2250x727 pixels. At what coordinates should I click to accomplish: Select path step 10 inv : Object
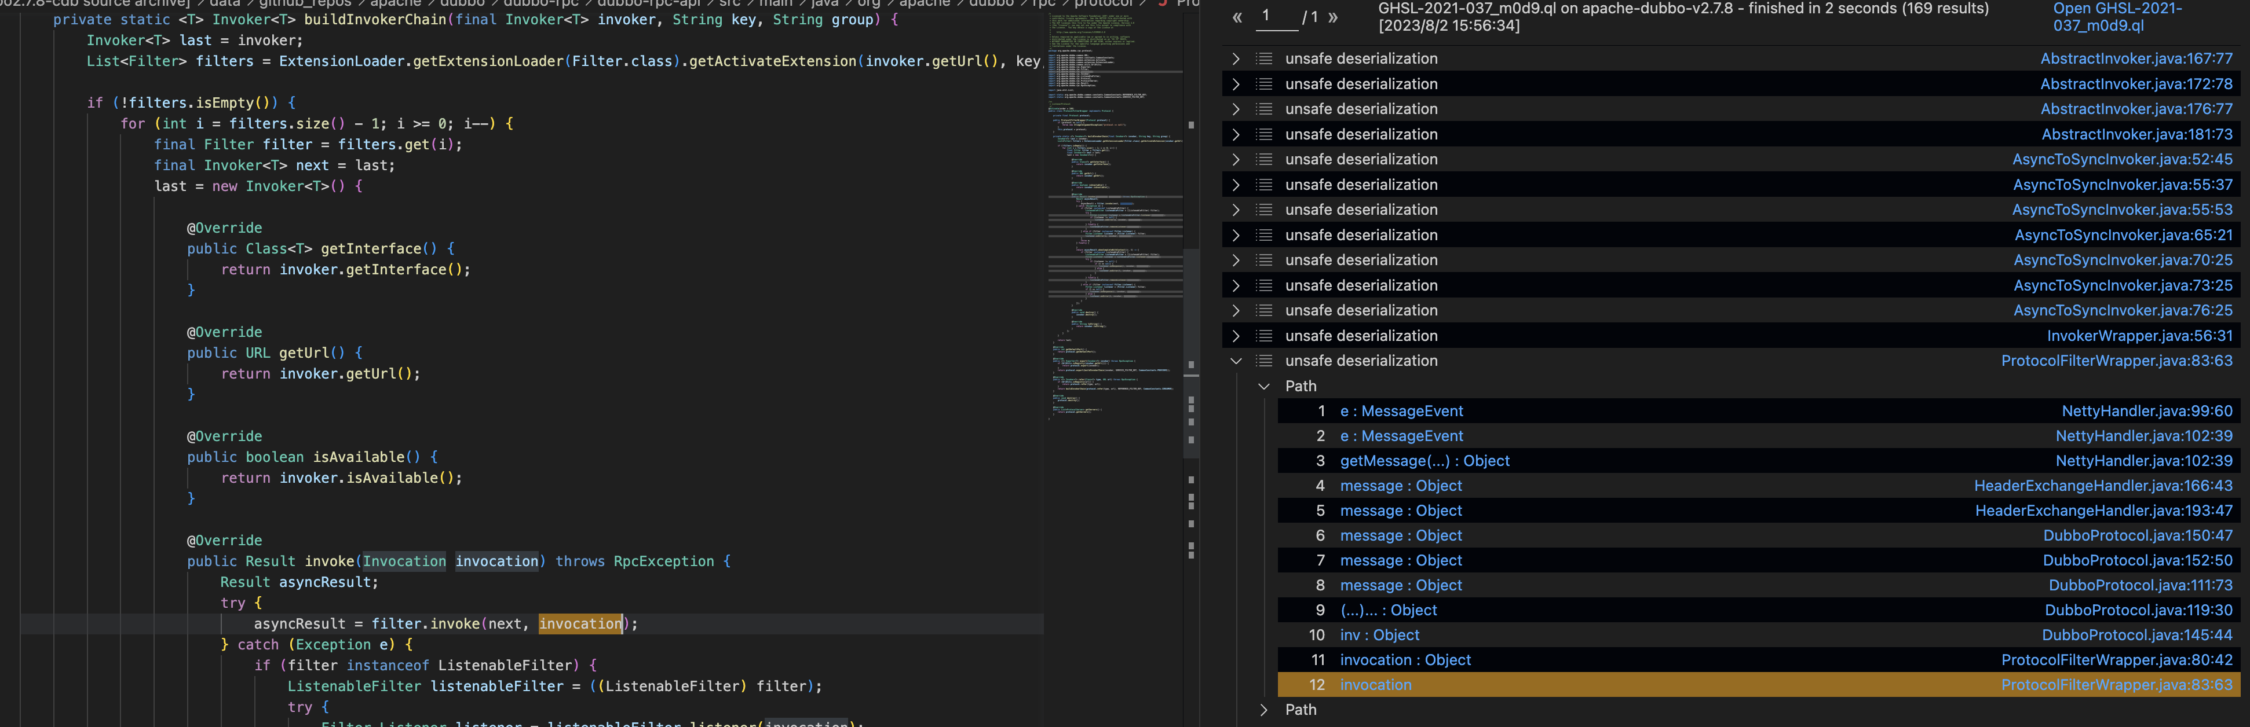(1379, 636)
